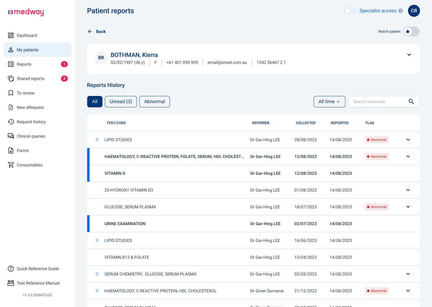Image resolution: width=432 pixels, height=307 pixels.
Task: Click bookmark on LIPID STUDIES 16/06/2023 row
Action: 97,240
